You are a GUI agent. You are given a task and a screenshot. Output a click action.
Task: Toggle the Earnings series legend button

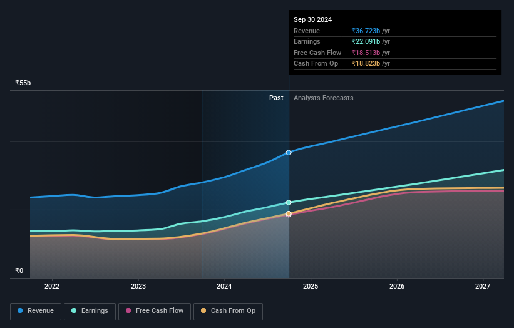click(90, 311)
